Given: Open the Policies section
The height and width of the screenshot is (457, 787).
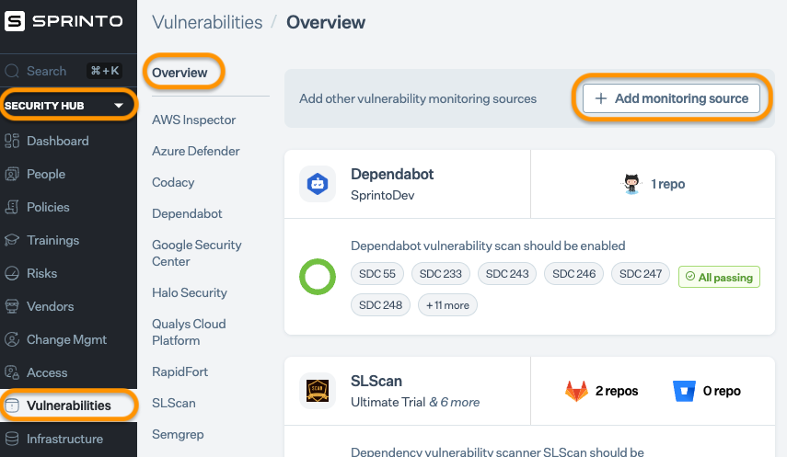Looking at the screenshot, I should (48, 207).
